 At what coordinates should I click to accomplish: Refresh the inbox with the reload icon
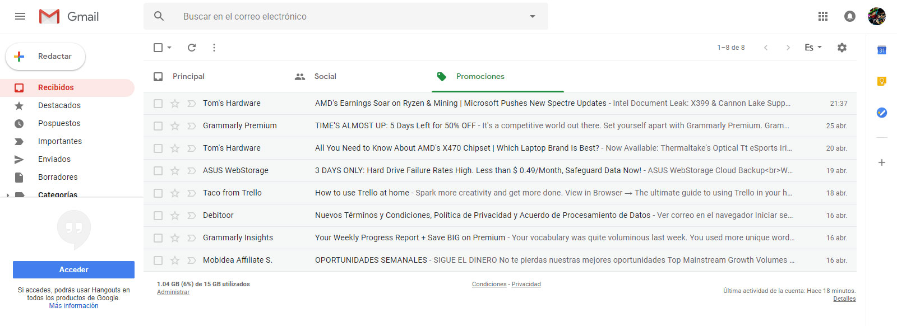pos(192,48)
